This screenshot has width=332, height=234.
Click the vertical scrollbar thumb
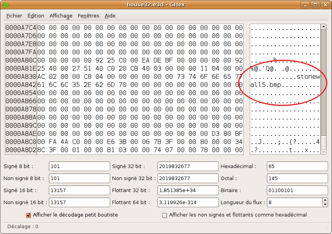[323, 142]
